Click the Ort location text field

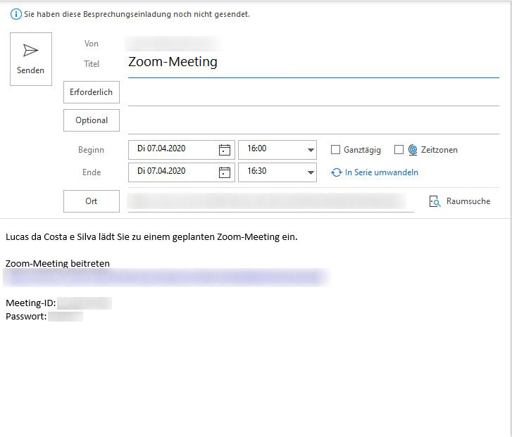pyautogui.click(x=270, y=201)
